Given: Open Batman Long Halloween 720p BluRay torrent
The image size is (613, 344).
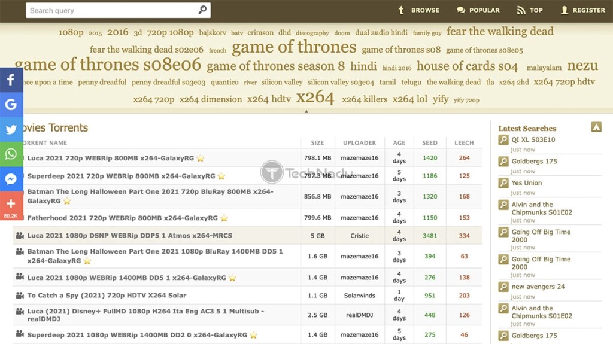Looking at the screenshot, I should tap(150, 196).
